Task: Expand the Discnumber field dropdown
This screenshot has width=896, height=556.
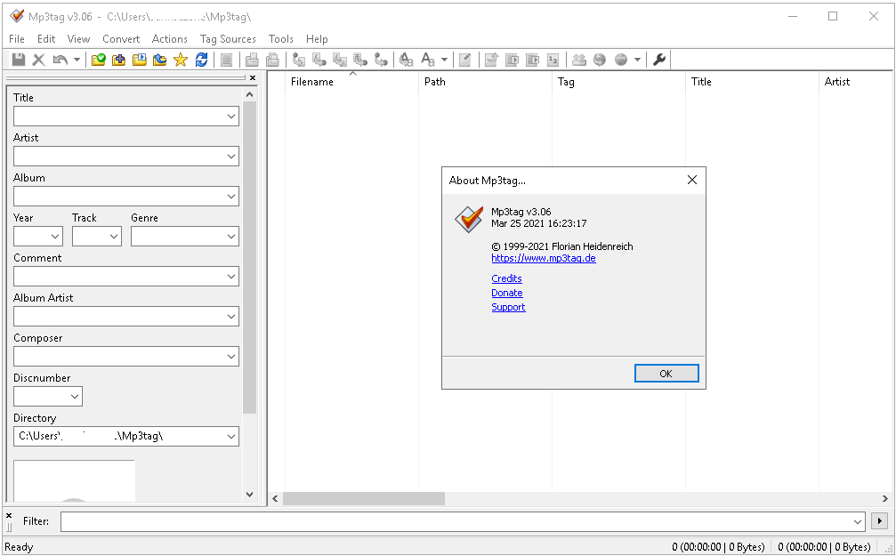Action: tap(74, 397)
